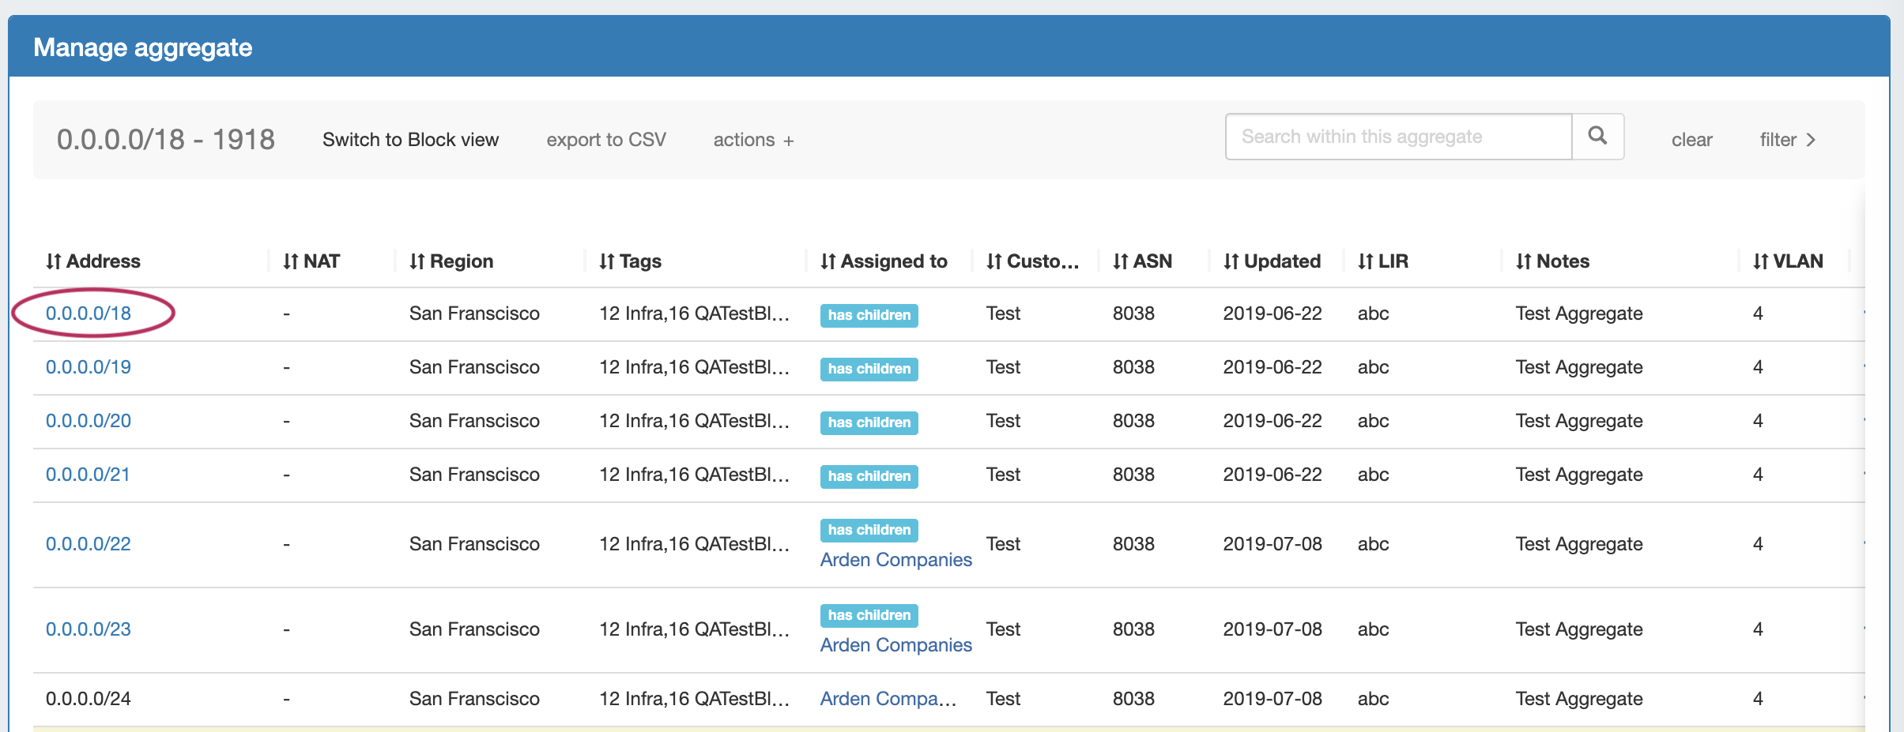
Task: Sort table by ASN column
Action: click(x=1142, y=261)
